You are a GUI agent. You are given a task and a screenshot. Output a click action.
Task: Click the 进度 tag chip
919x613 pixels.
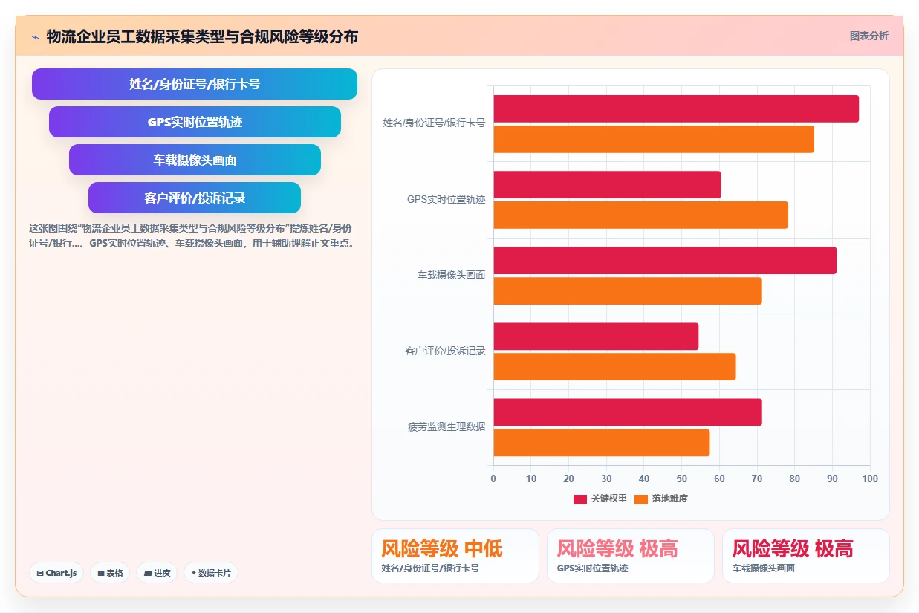click(x=157, y=573)
